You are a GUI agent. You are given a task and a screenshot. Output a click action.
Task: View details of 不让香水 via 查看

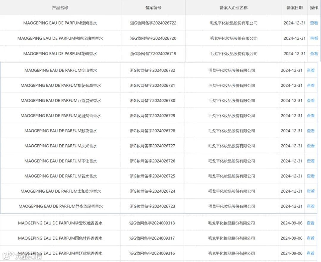click(x=311, y=161)
